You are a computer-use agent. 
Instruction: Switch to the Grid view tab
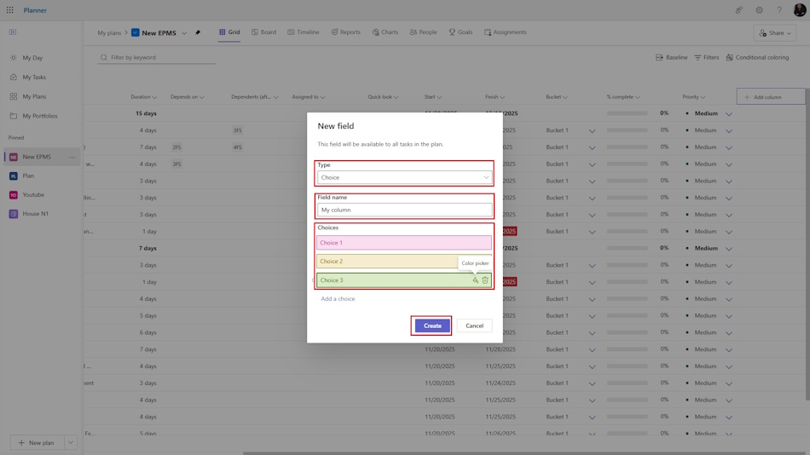coord(229,32)
